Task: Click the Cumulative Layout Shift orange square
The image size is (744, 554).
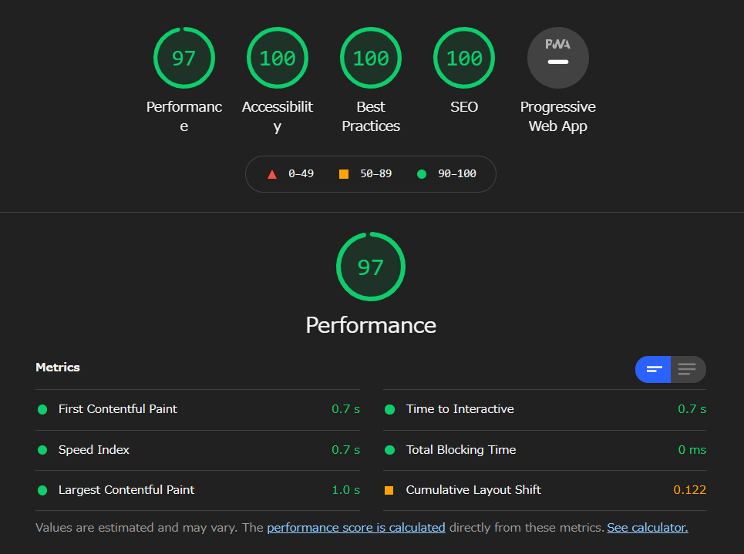Action: click(389, 490)
